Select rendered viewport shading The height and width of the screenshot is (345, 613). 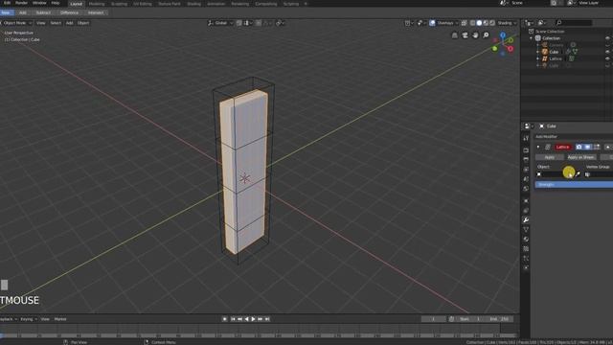tap(492, 23)
